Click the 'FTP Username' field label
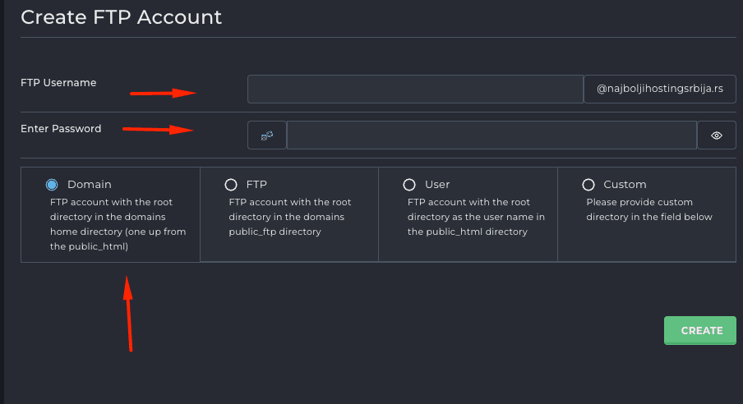Viewport: 743px width, 404px height. coord(58,83)
